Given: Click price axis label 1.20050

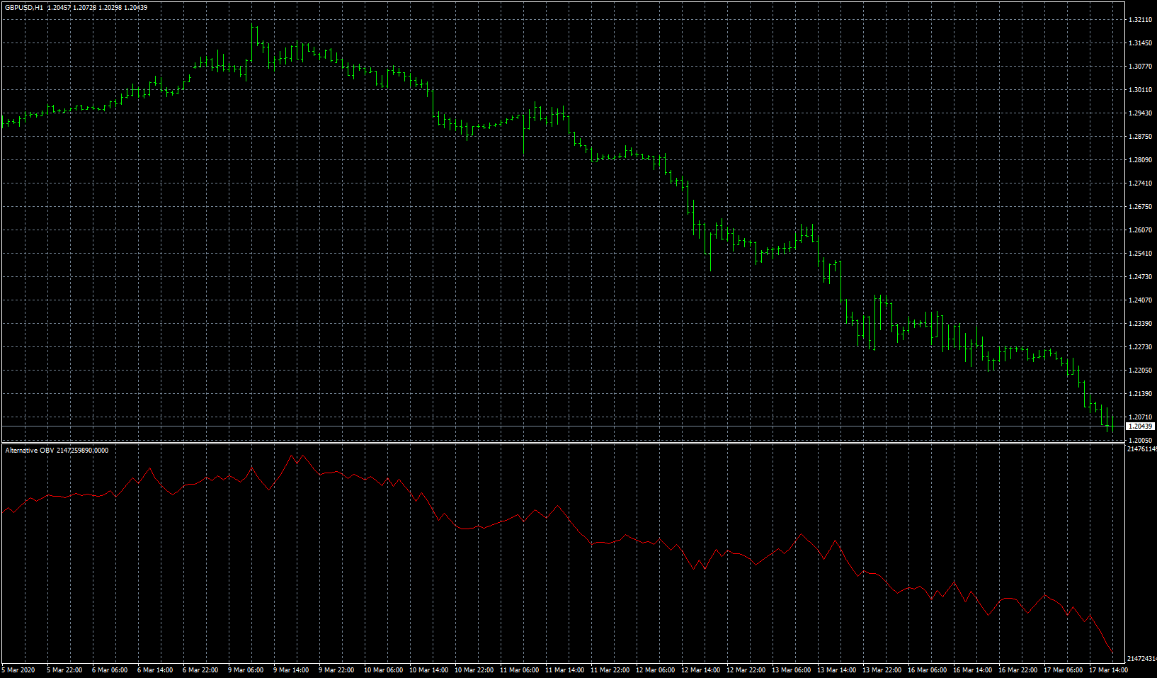Looking at the screenshot, I should (1139, 440).
